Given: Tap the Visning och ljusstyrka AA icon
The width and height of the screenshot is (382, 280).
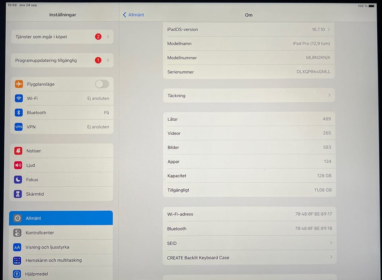Looking at the screenshot, I should [17, 247].
